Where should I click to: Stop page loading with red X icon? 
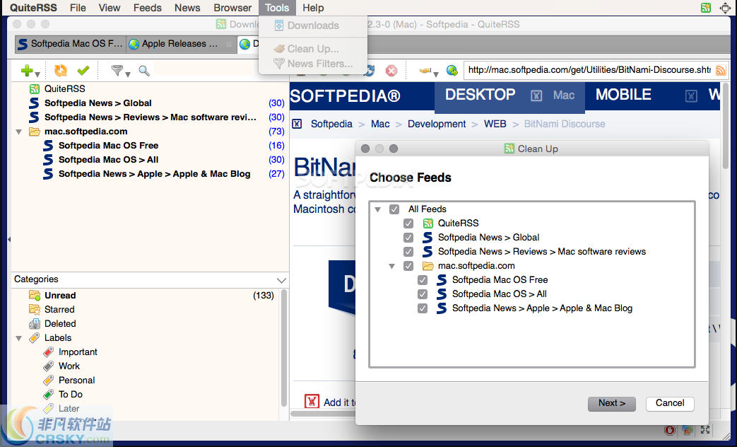(x=391, y=71)
